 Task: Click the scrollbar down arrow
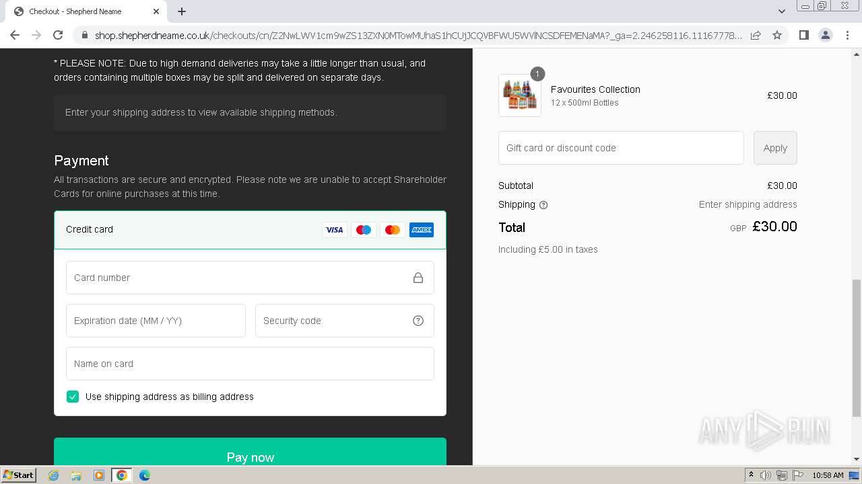(x=857, y=459)
